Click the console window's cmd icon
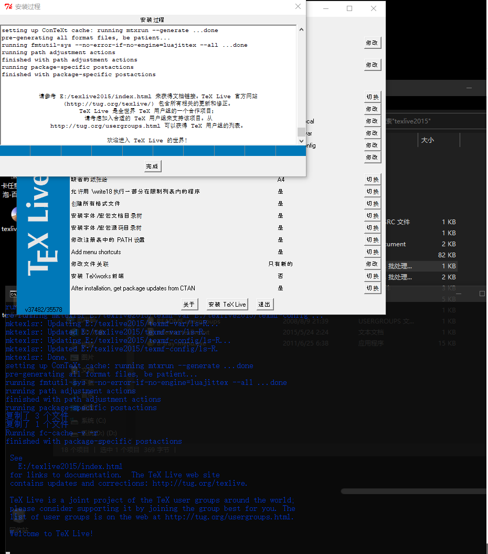 click(x=13, y=294)
